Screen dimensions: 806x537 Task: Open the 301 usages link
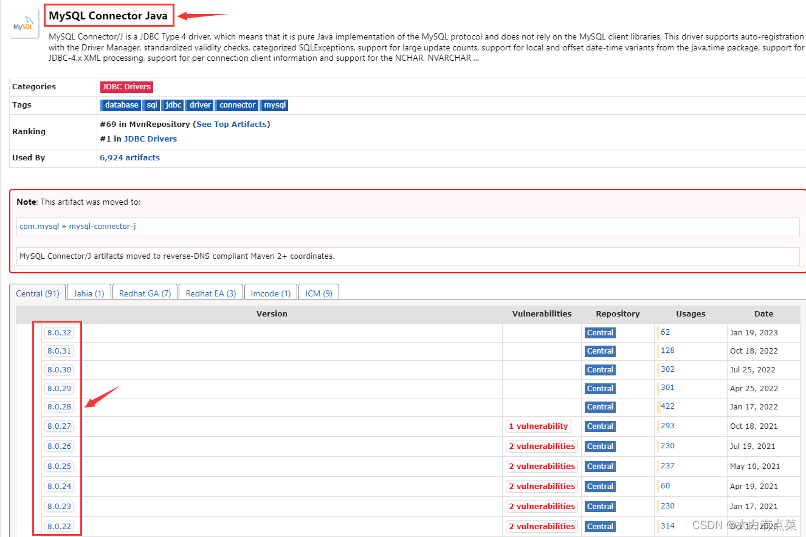[667, 388]
